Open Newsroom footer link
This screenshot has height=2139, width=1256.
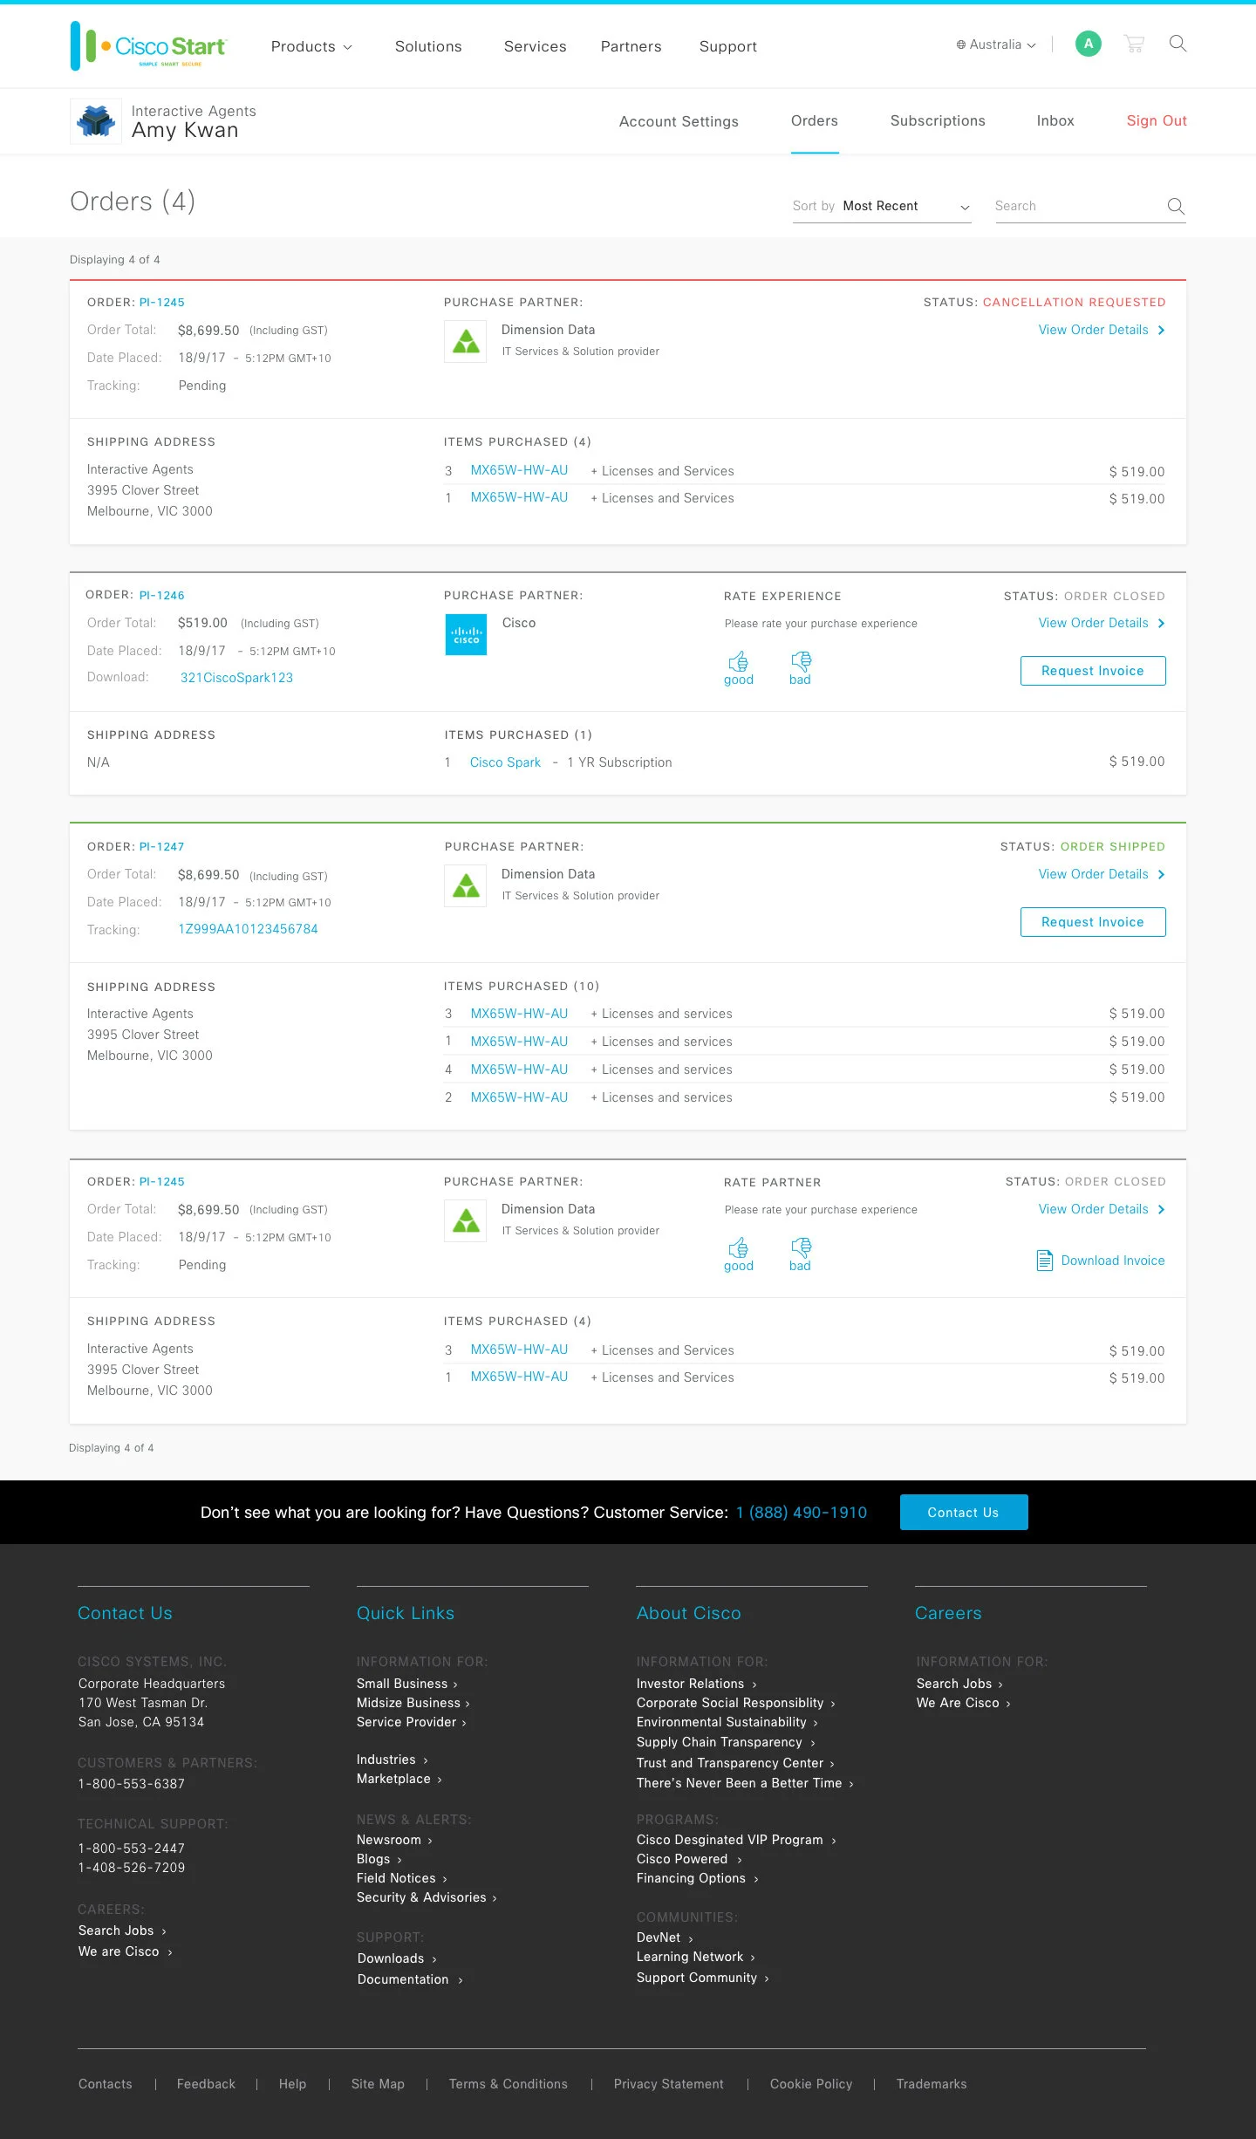click(394, 1840)
